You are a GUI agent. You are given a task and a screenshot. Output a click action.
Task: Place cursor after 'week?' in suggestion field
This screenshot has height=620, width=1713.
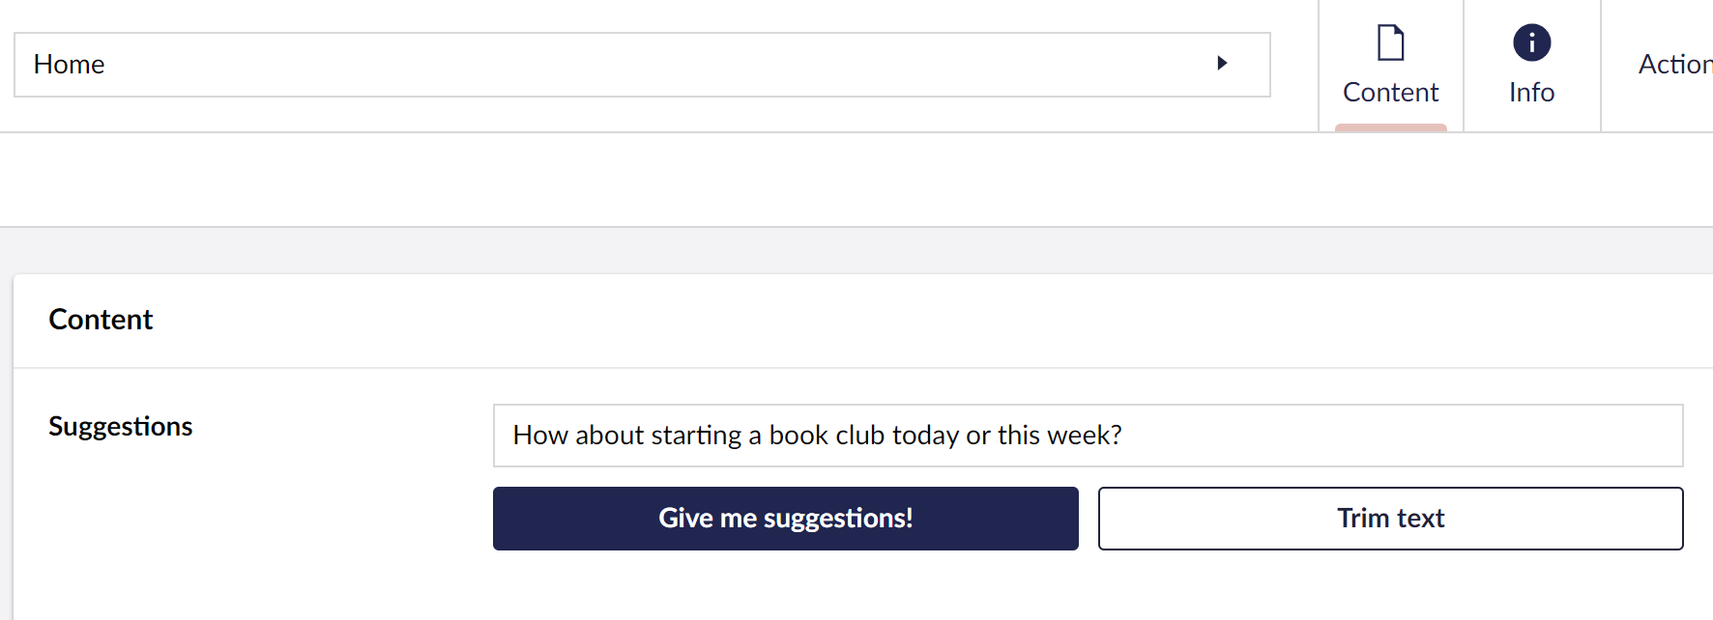click(x=1123, y=436)
